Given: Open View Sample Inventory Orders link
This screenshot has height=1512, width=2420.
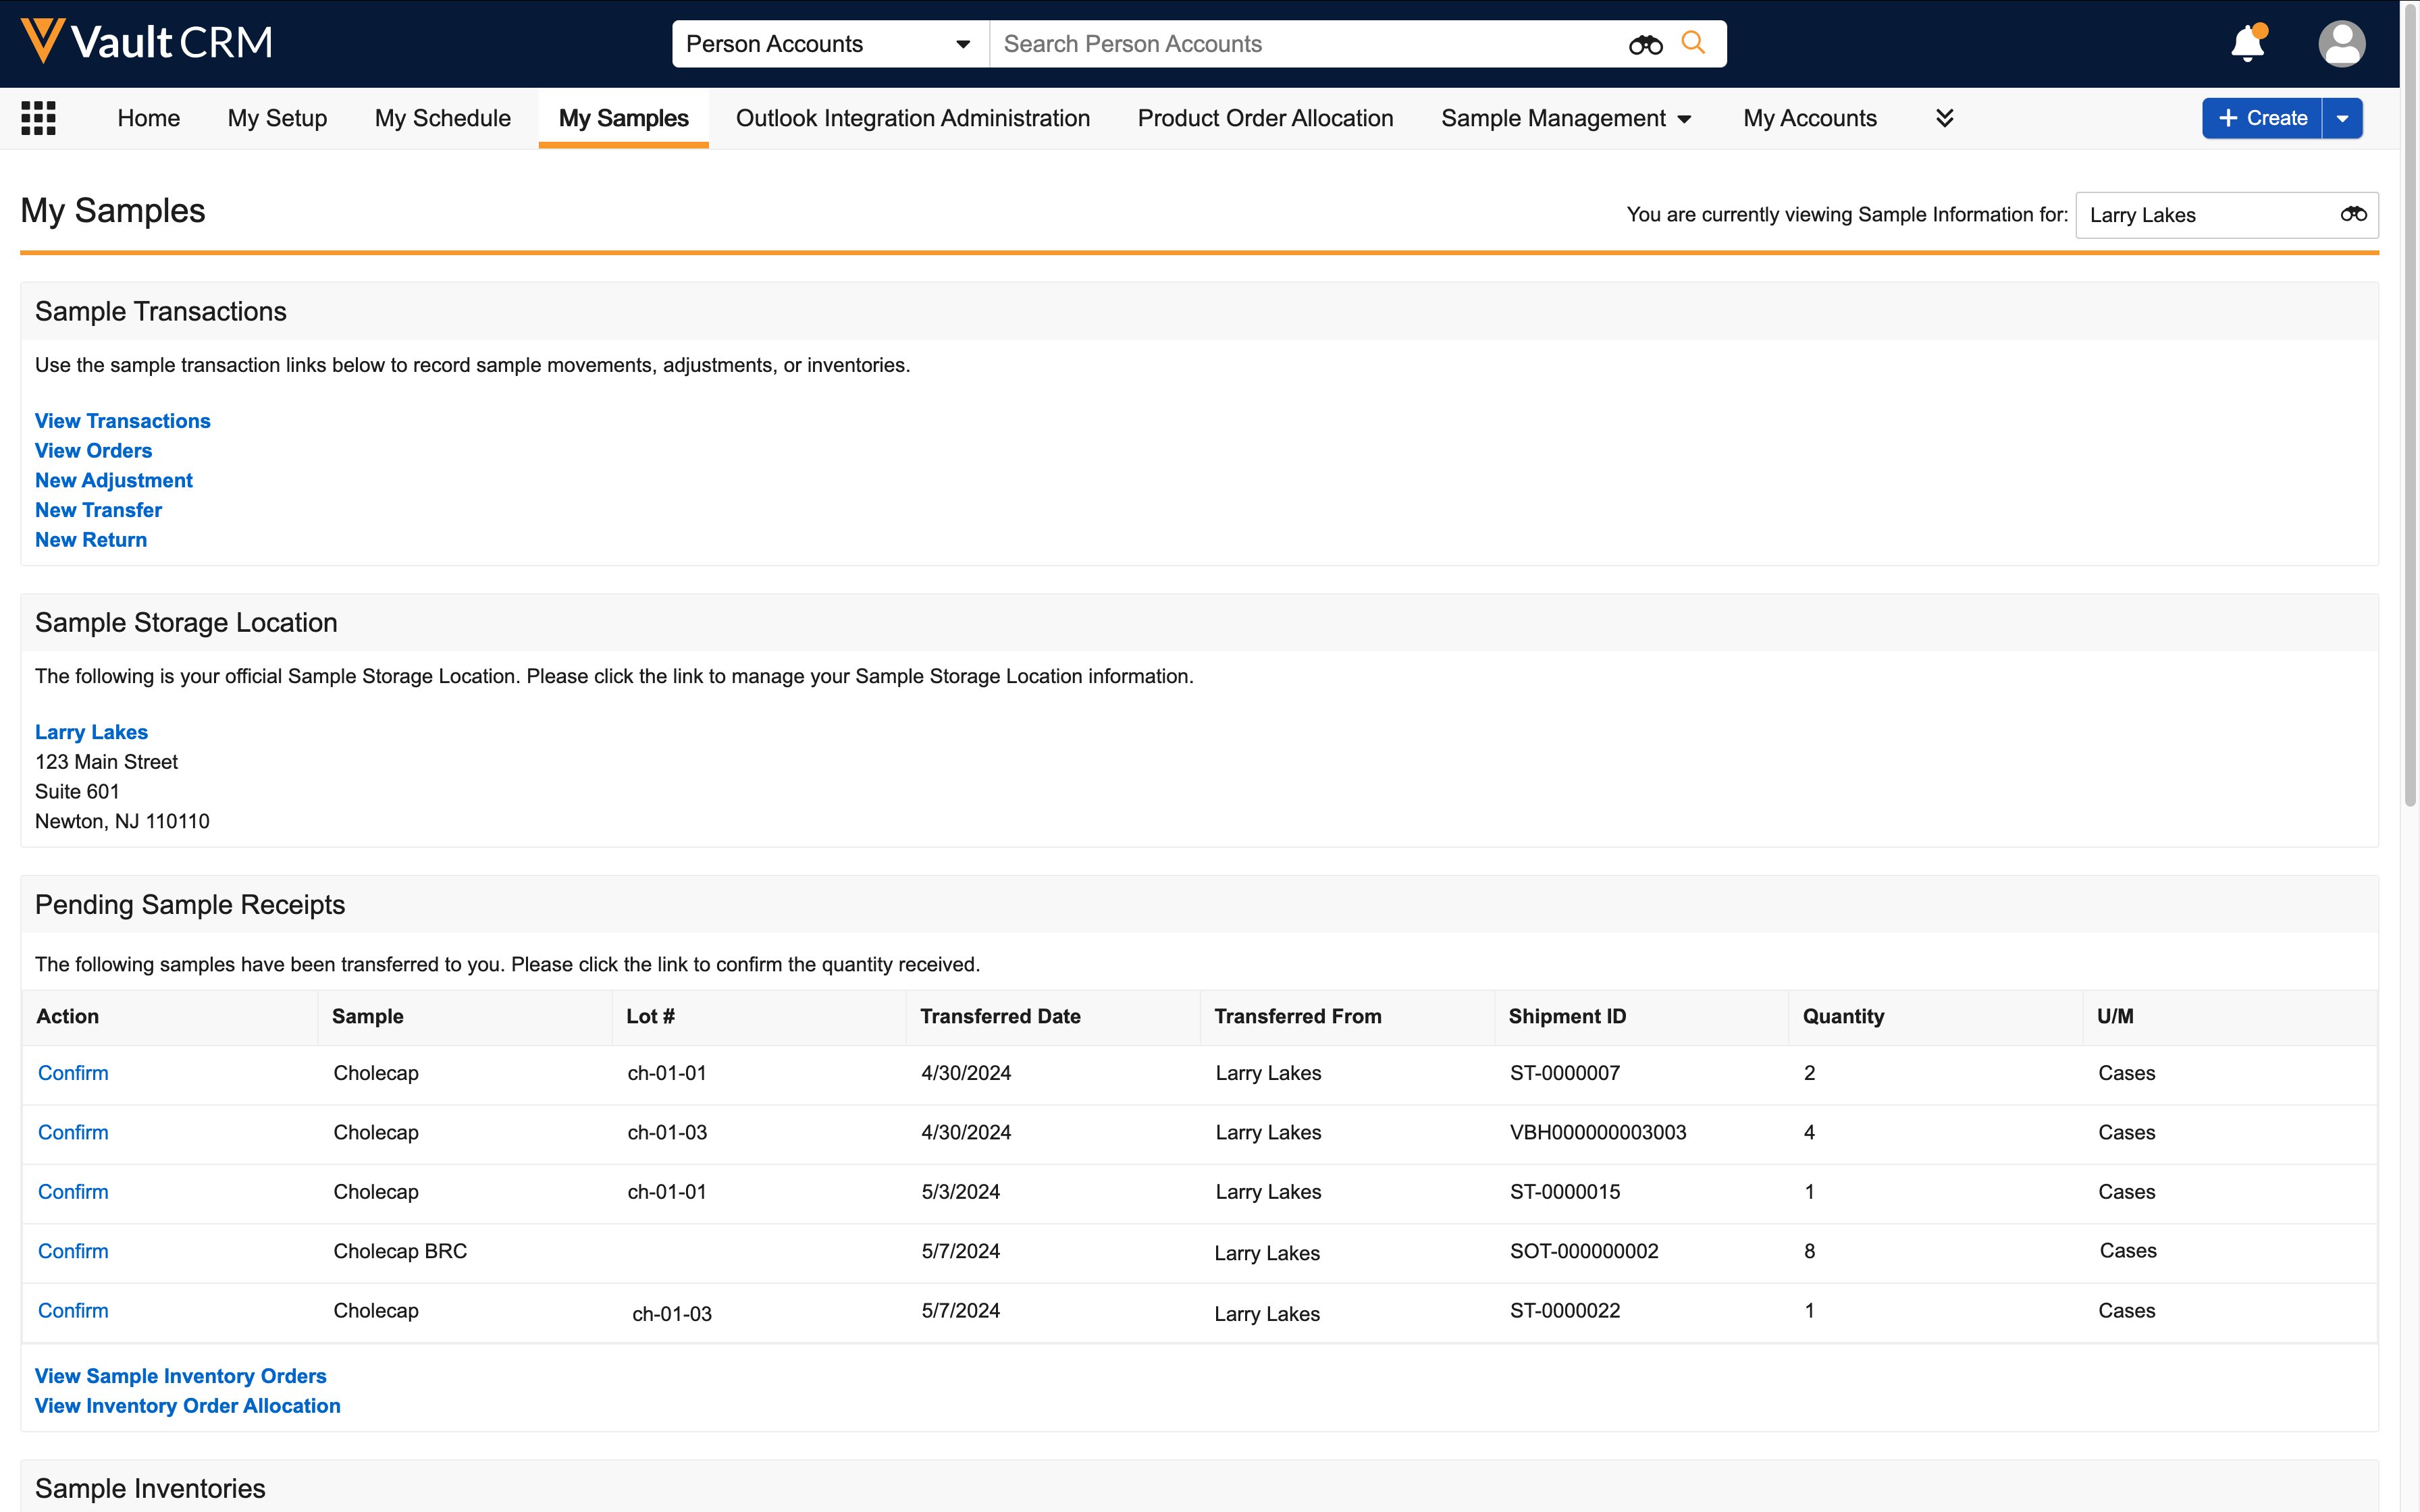Looking at the screenshot, I should (x=180, y=1376).
